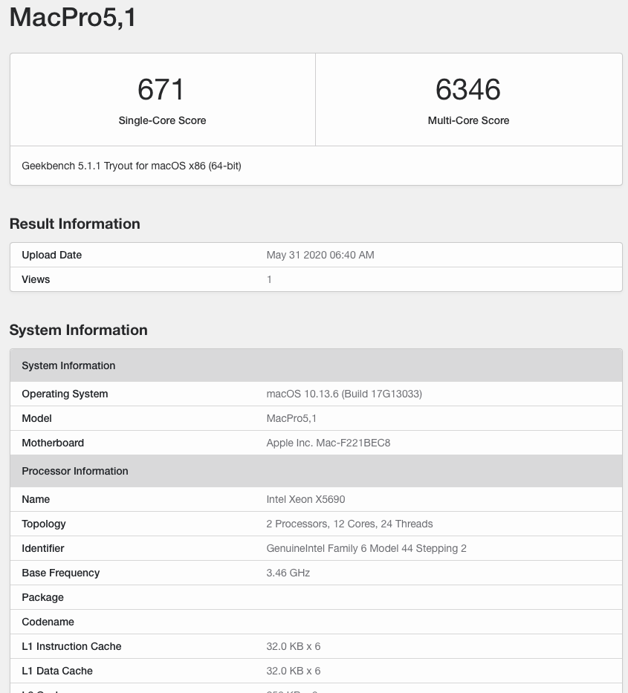Click the processor Name row label
This screenshot has height=693, width=628.
36,499
